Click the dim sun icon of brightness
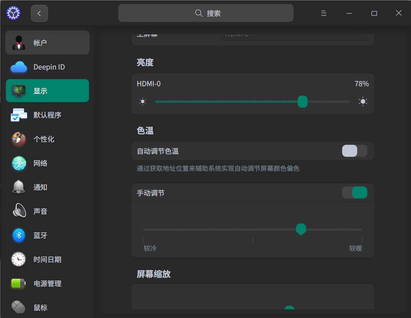 click(x=143, y=101)
